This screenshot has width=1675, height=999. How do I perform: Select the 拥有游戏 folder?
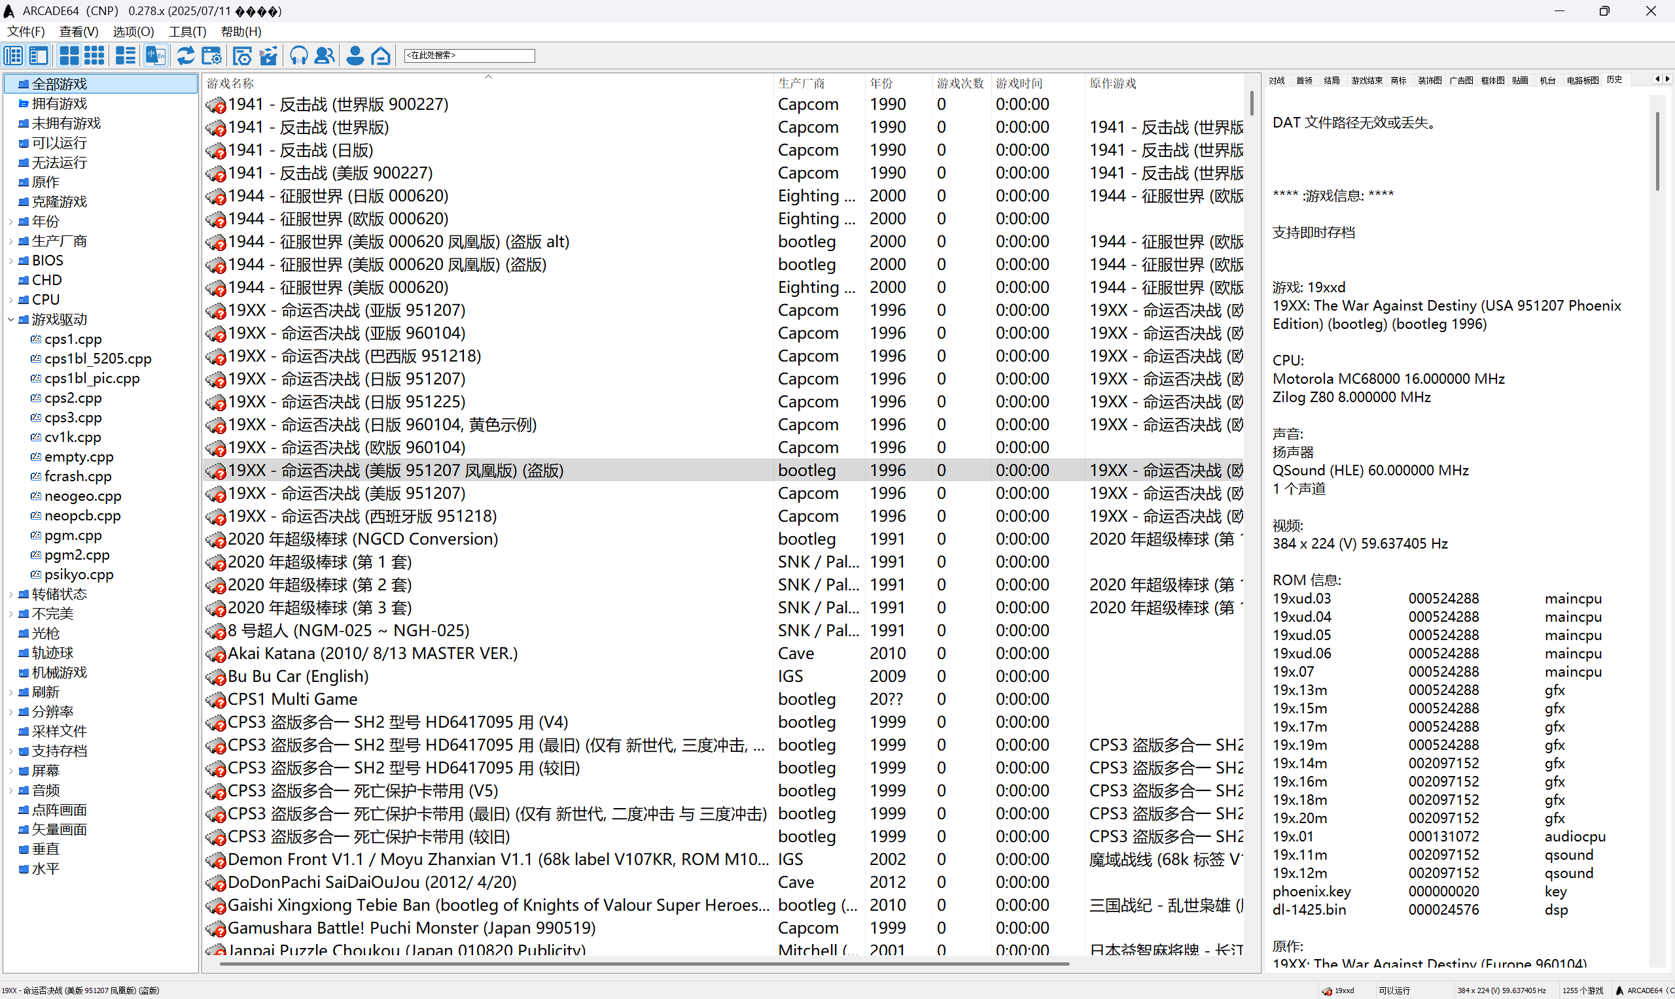tap(60, 104)
